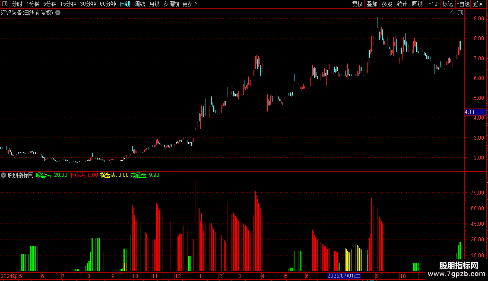The width and height of the screenshot is (488, 281).
Task: Expand the 更多 period options
Action: 190,4
